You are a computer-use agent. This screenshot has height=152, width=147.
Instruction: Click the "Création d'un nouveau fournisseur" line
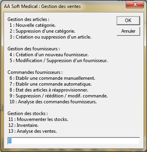pyautogui.click(x=52, y=55)
